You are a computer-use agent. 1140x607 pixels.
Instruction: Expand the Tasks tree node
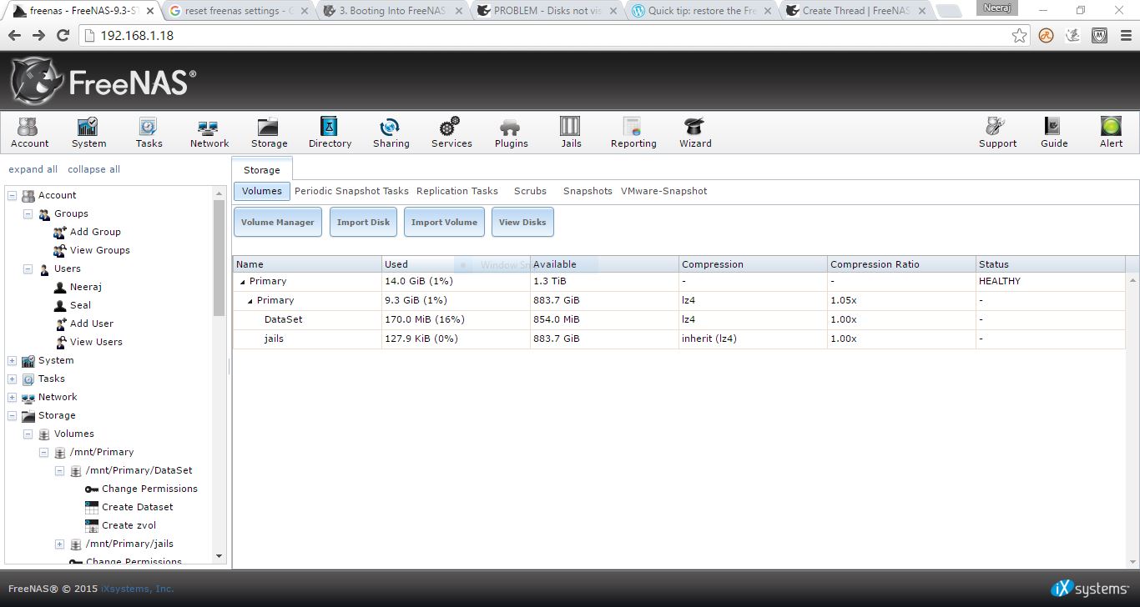(x=12, y=379)
